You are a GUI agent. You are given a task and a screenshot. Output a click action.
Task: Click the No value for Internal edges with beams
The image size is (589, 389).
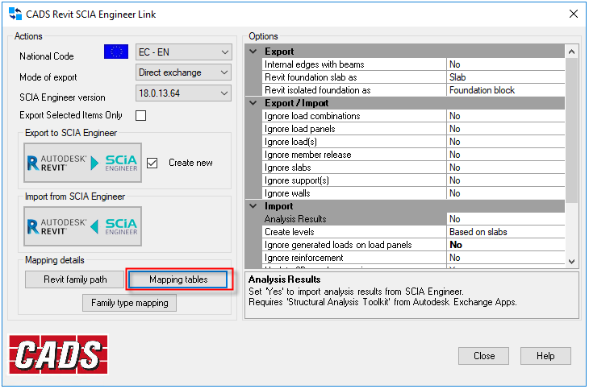pyautogui.click(x=506, y=64)
